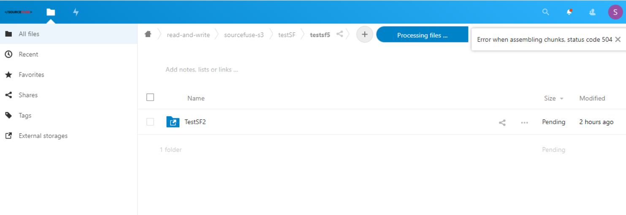Click the 1 folder summary text
This screenshot has height=215, width=626.
click(171, 150)
